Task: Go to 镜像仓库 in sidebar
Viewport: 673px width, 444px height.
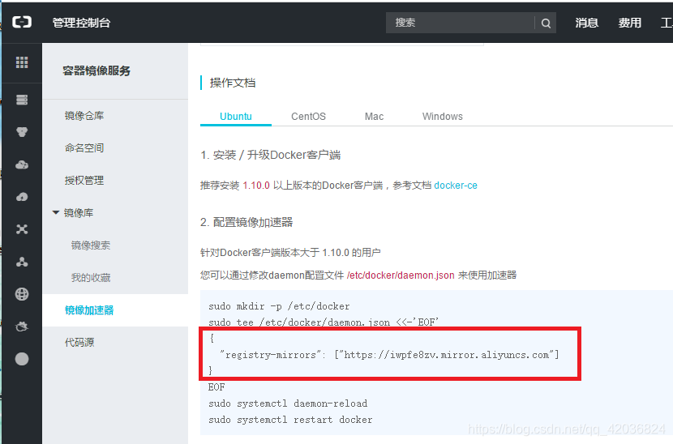Action: pyautogui.click(x=84, y=116)
